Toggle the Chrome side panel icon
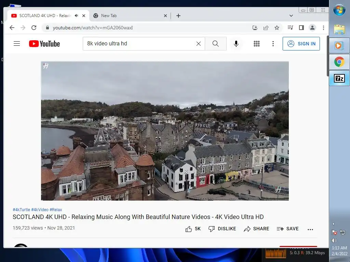Viewport: 350px width, 262px height. (301, 28)
